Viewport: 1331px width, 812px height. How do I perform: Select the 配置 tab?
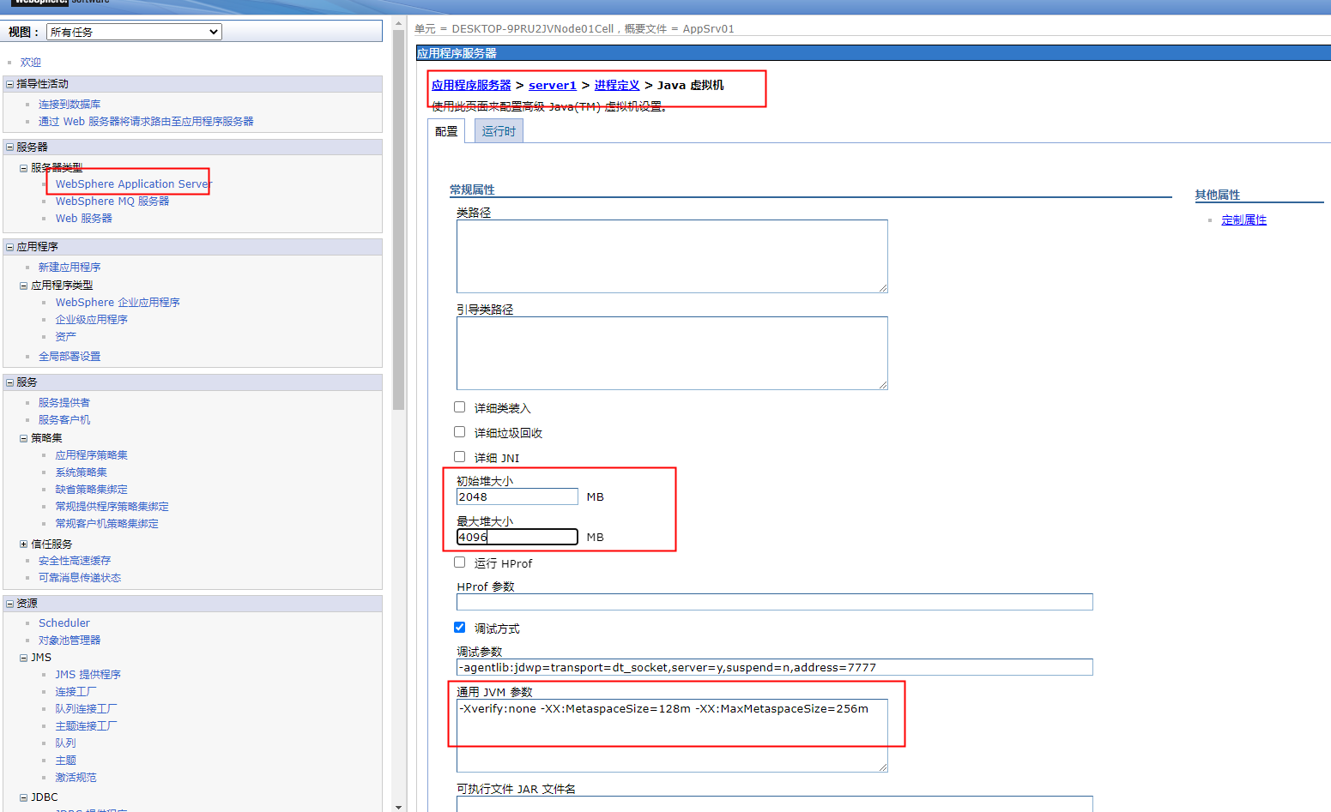[x=446, y=131]
